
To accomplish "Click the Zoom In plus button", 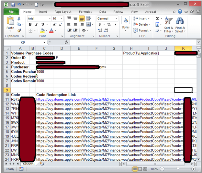I will 194,169.
